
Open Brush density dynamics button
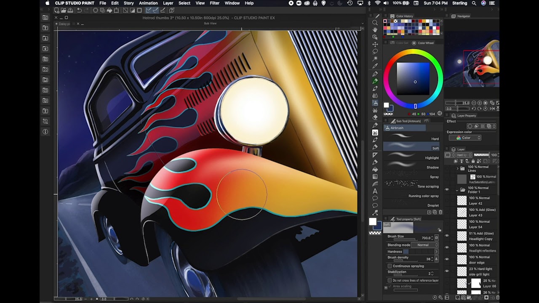[x=436, y=259]
